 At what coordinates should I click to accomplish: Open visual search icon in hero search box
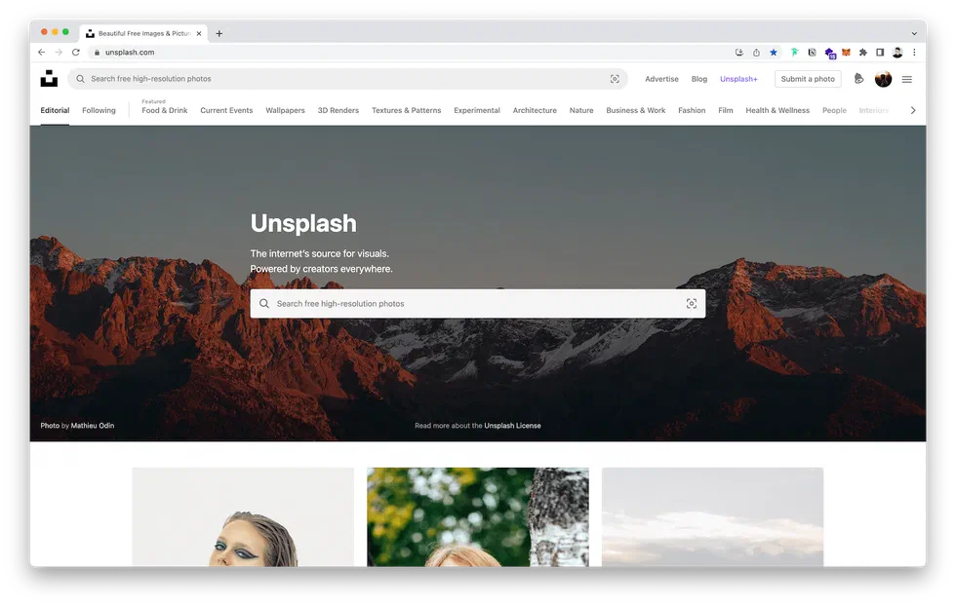(x=692, y=303)
